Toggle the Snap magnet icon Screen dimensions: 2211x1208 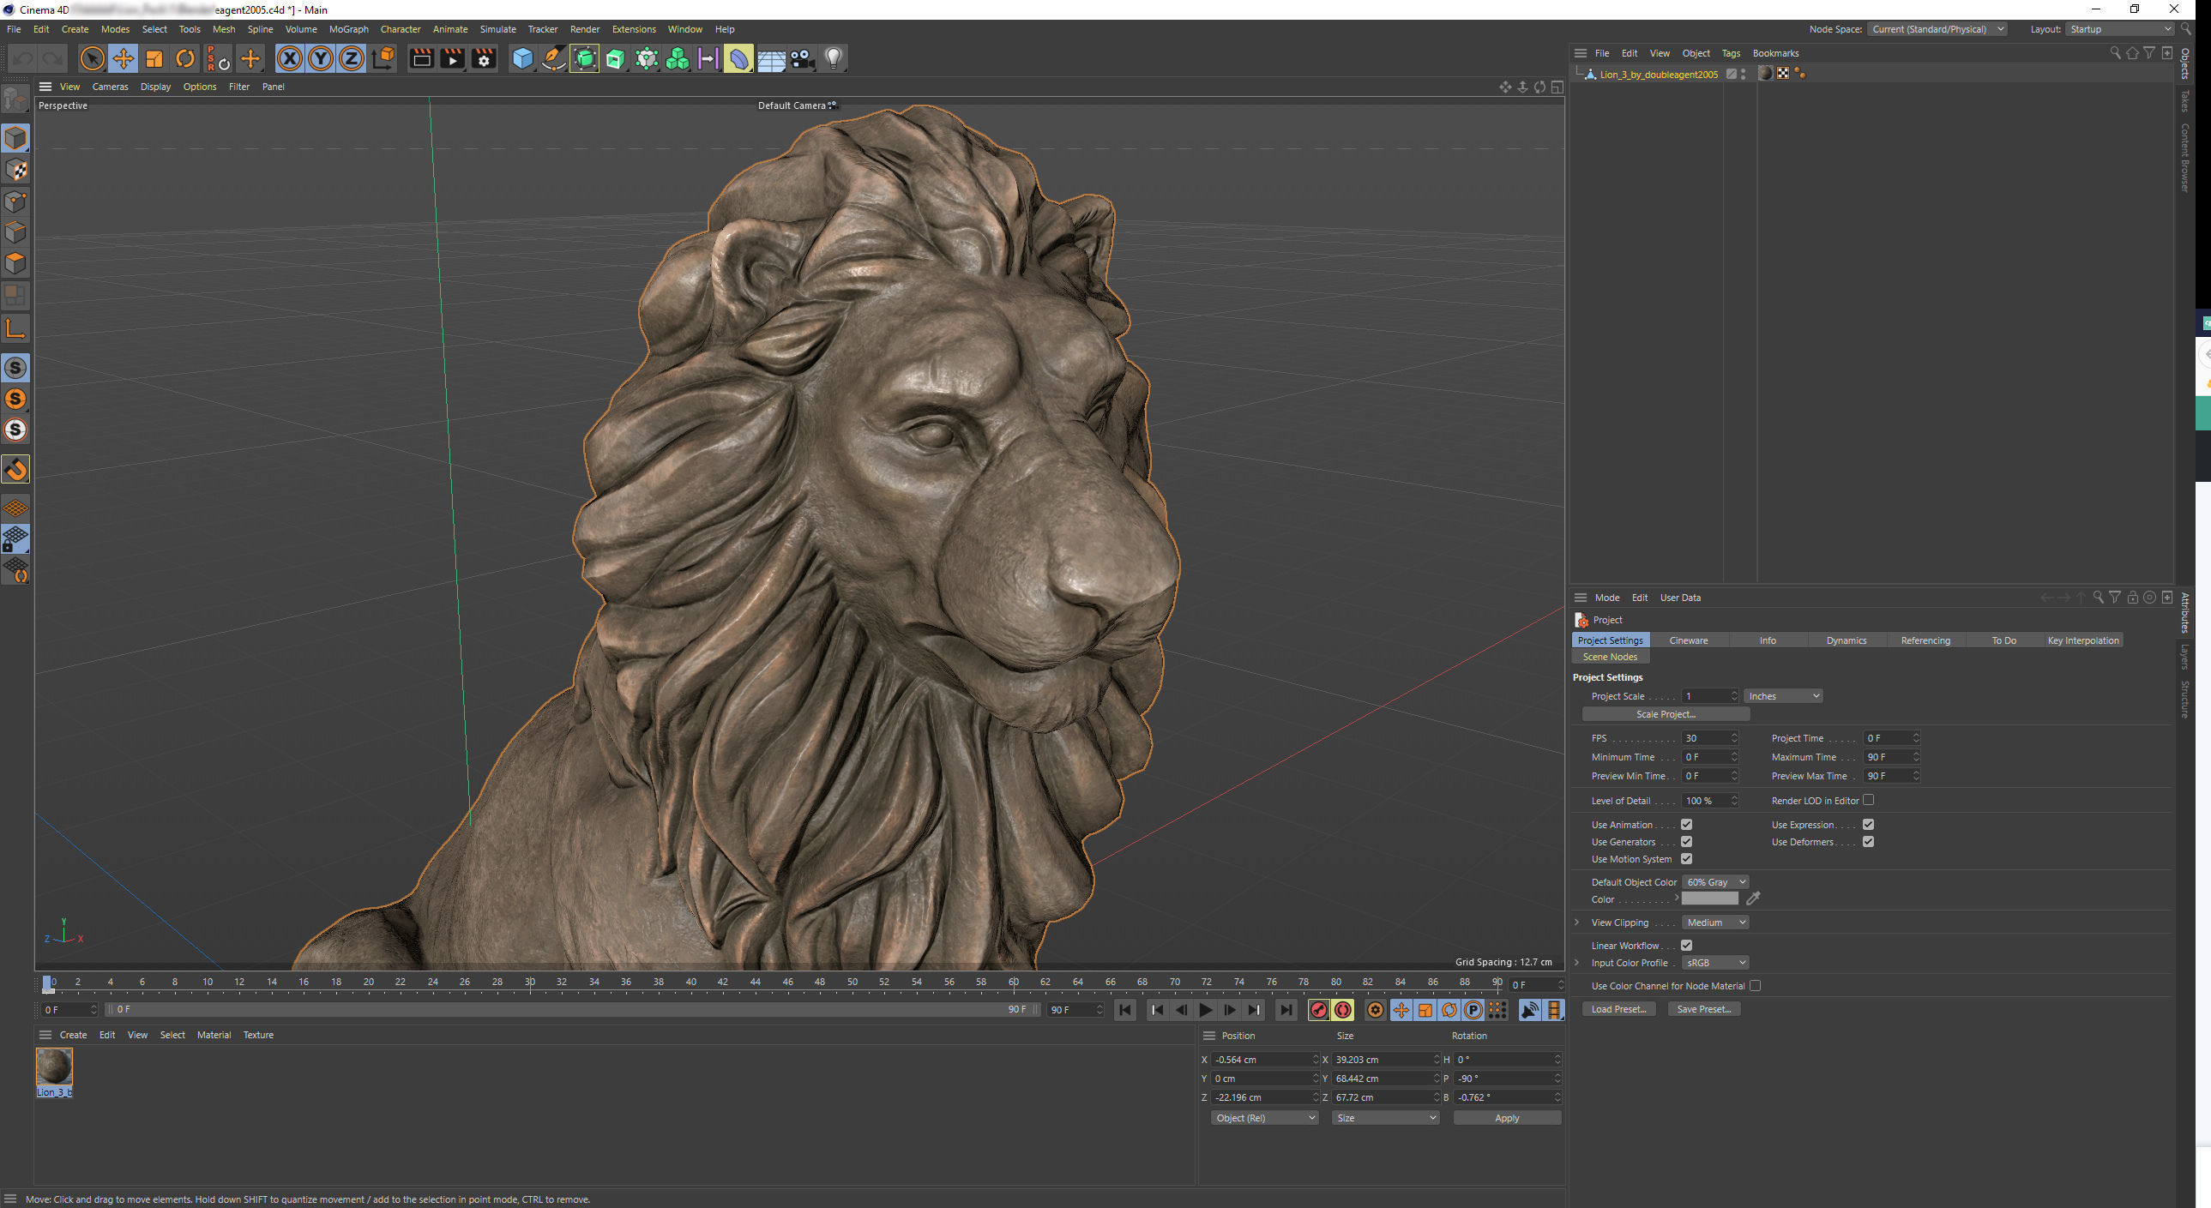(15, 469)
